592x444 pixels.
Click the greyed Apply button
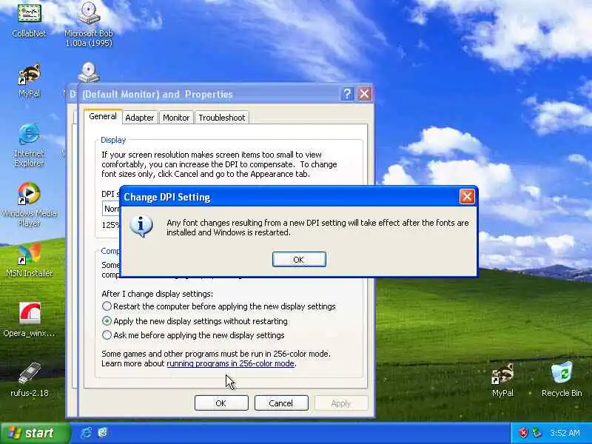(x=341, y=403)
